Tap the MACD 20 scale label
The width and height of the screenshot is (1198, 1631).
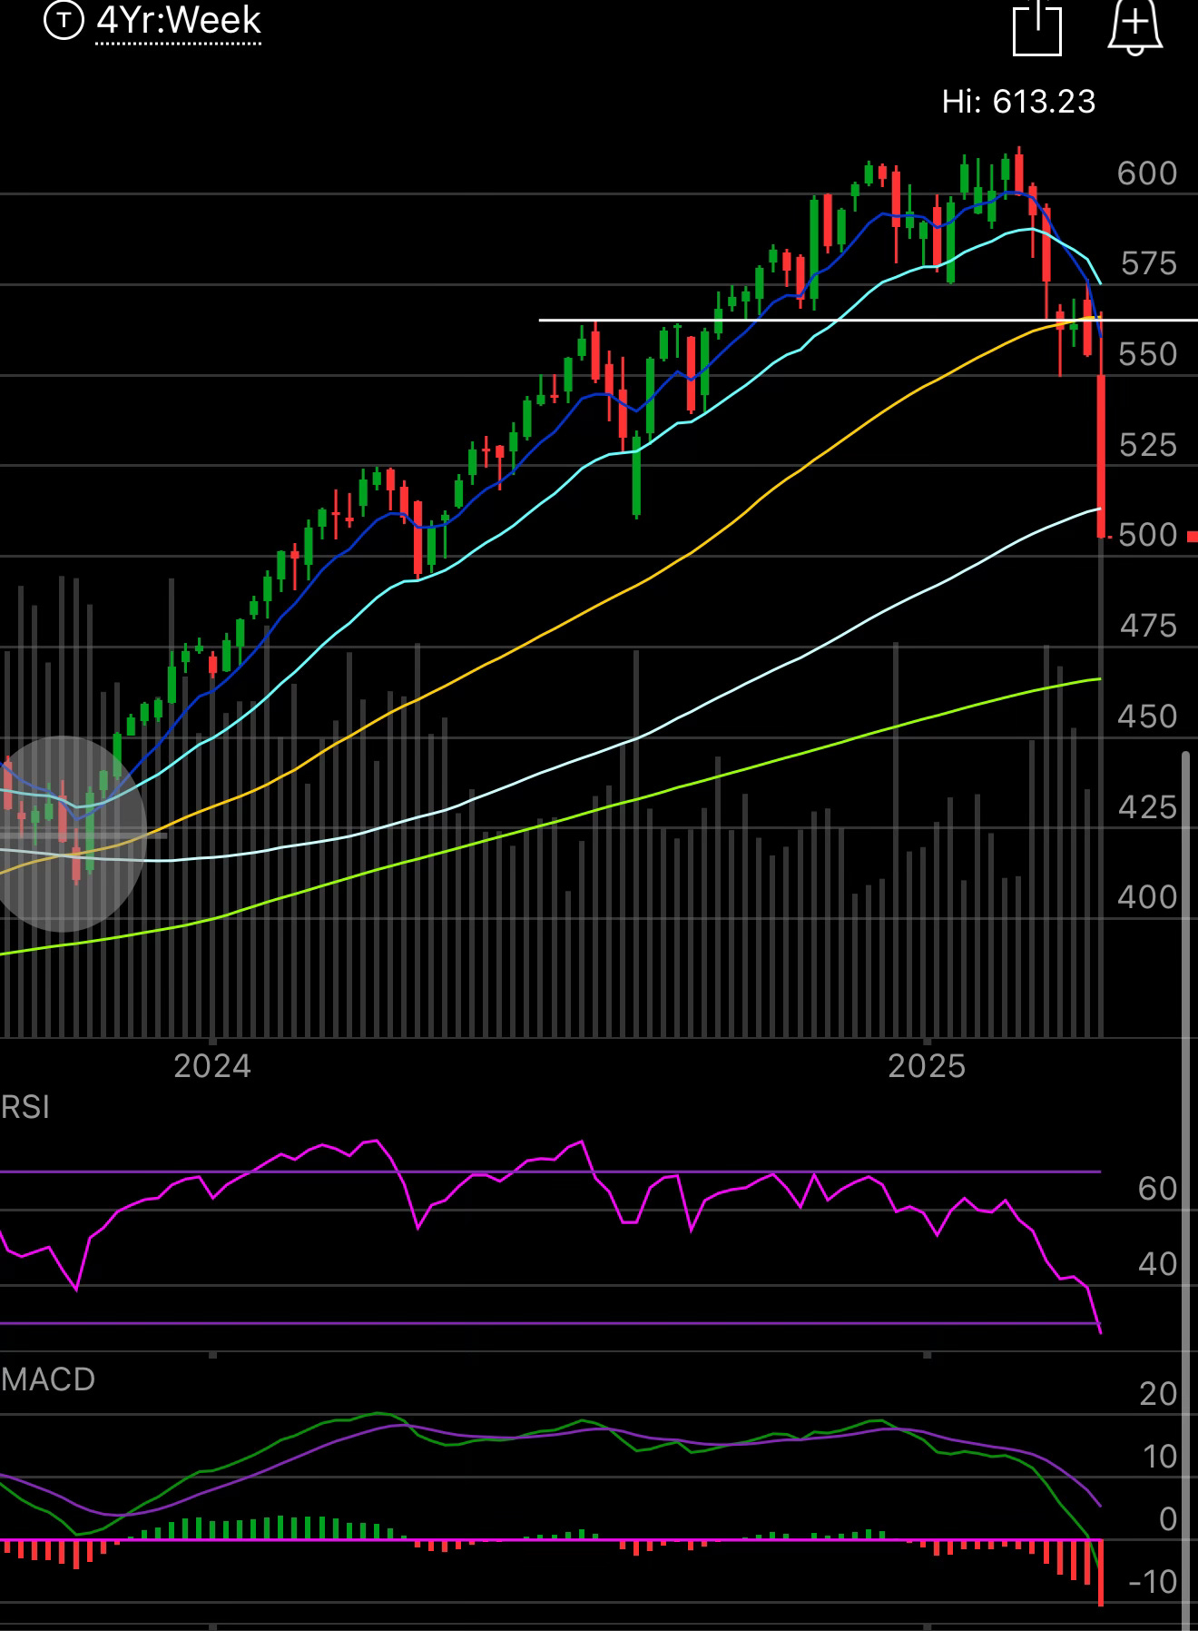tap(1158, 1394)
